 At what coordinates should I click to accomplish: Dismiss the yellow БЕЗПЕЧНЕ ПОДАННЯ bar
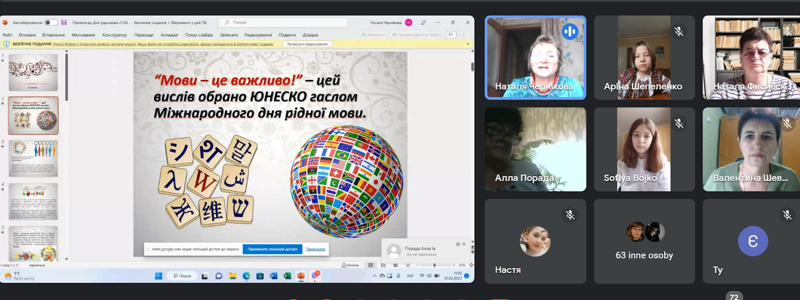click(x=468, y=44)
